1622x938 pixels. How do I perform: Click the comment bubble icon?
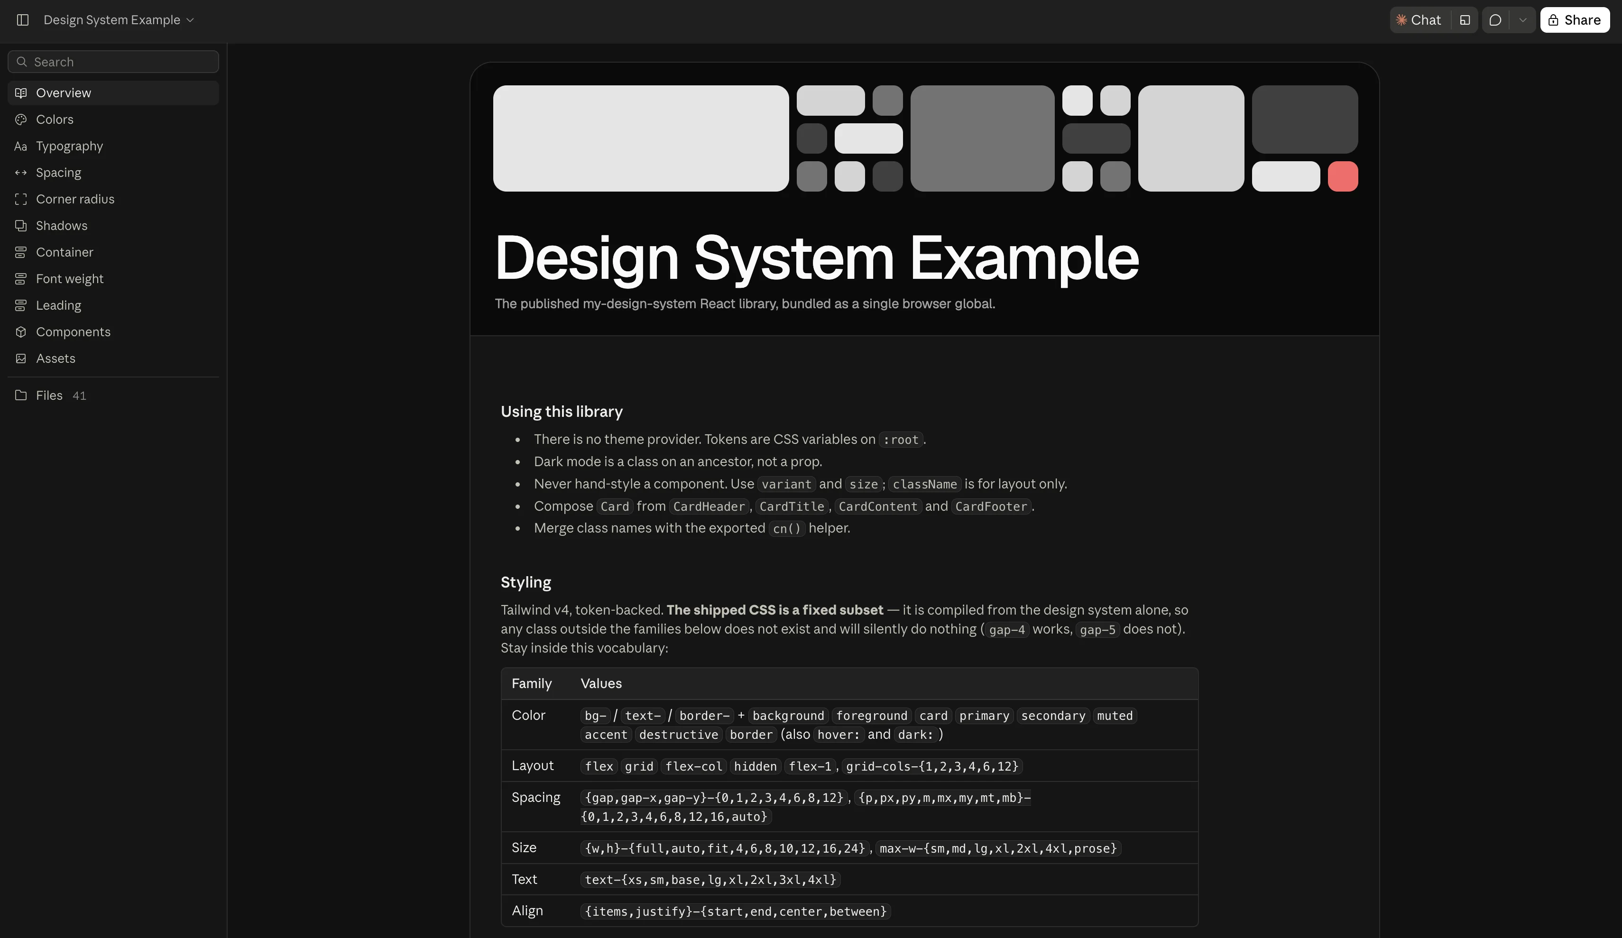click(x=1496, y=20)
